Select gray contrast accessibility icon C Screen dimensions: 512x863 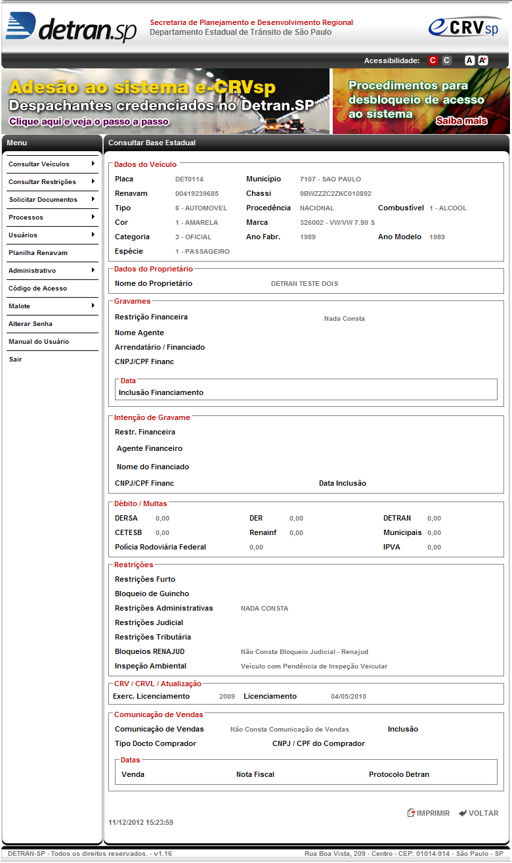447,60
